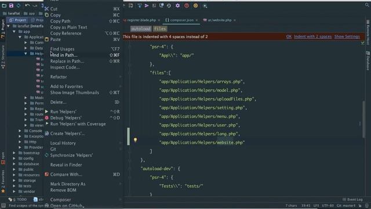Expand the vendor folder
Screen dimensions: 371x209
[x=14, y=192]
